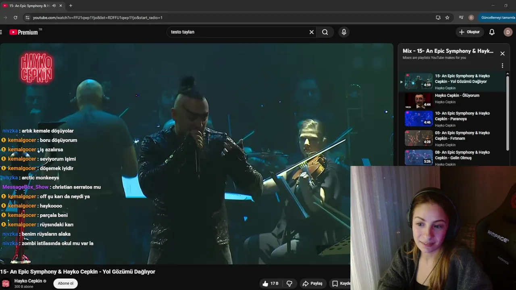This screenshot has width=516, height=290.
Task: Open the hamburger guide menu
Action: point(1,32)
